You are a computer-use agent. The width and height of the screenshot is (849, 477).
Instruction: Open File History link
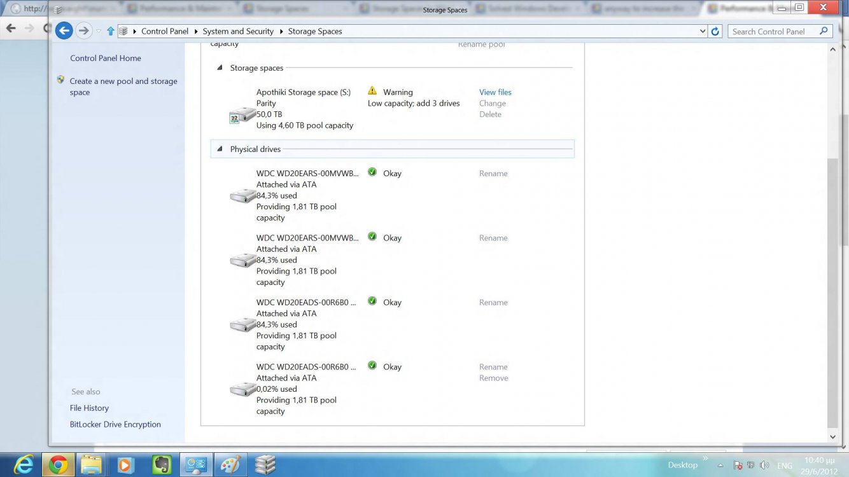(x=89, y=408)
